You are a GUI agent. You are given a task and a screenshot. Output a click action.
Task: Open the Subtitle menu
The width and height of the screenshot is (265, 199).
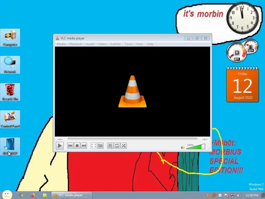115,44
